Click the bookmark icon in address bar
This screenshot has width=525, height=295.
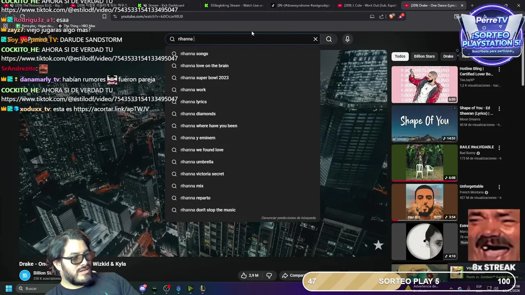click(x=104, y=16)
